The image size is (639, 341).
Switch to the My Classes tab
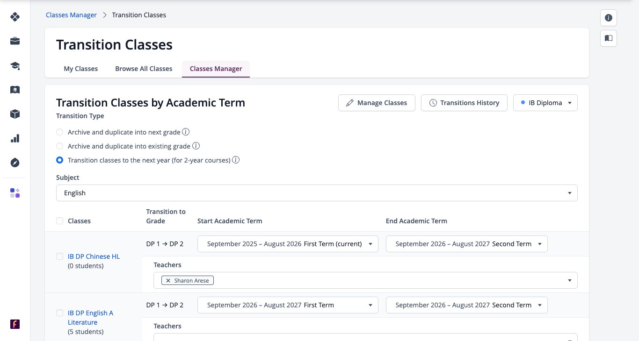click(x=81, y=69)
